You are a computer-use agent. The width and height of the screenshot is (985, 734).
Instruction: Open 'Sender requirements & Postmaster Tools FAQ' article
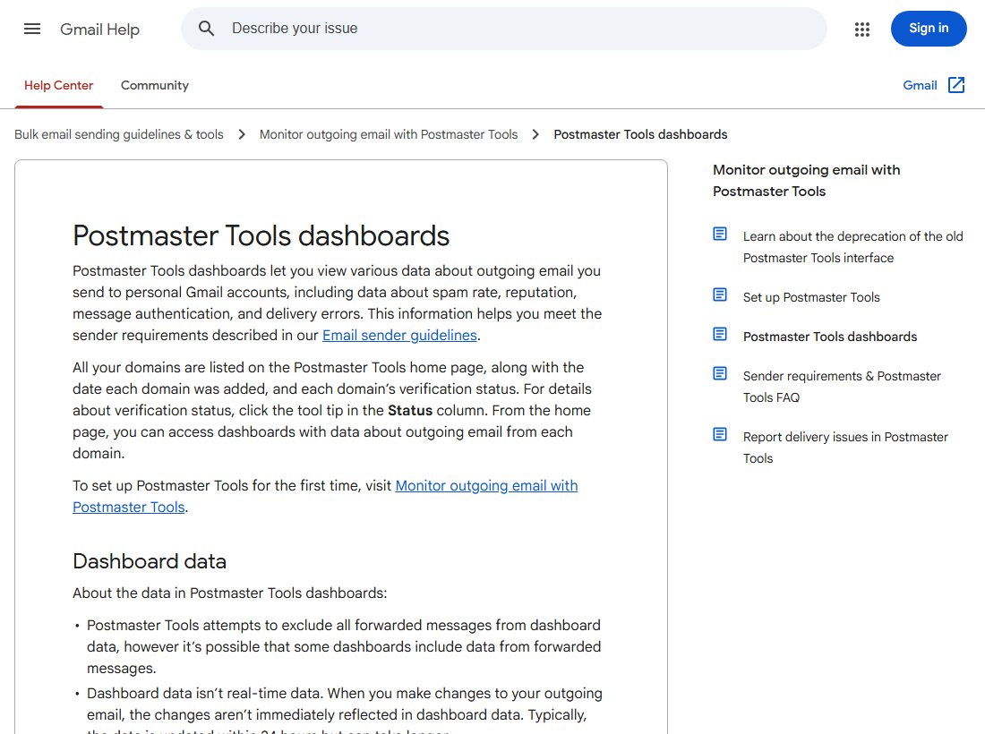tap(842, 386)
